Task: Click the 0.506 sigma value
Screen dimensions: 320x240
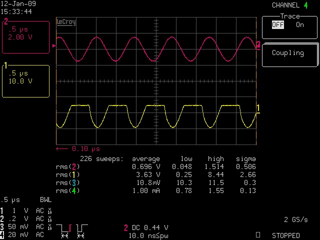Action: (x=246, y=166)
